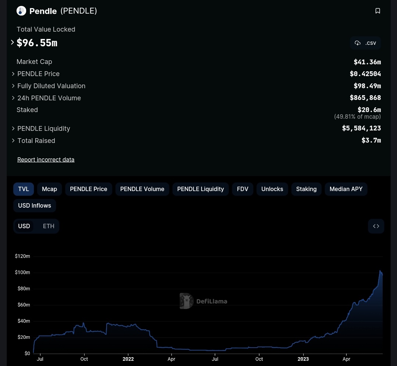Expand the Total Raised row
This screenshot has width=397, height=366.
point(13,140)
